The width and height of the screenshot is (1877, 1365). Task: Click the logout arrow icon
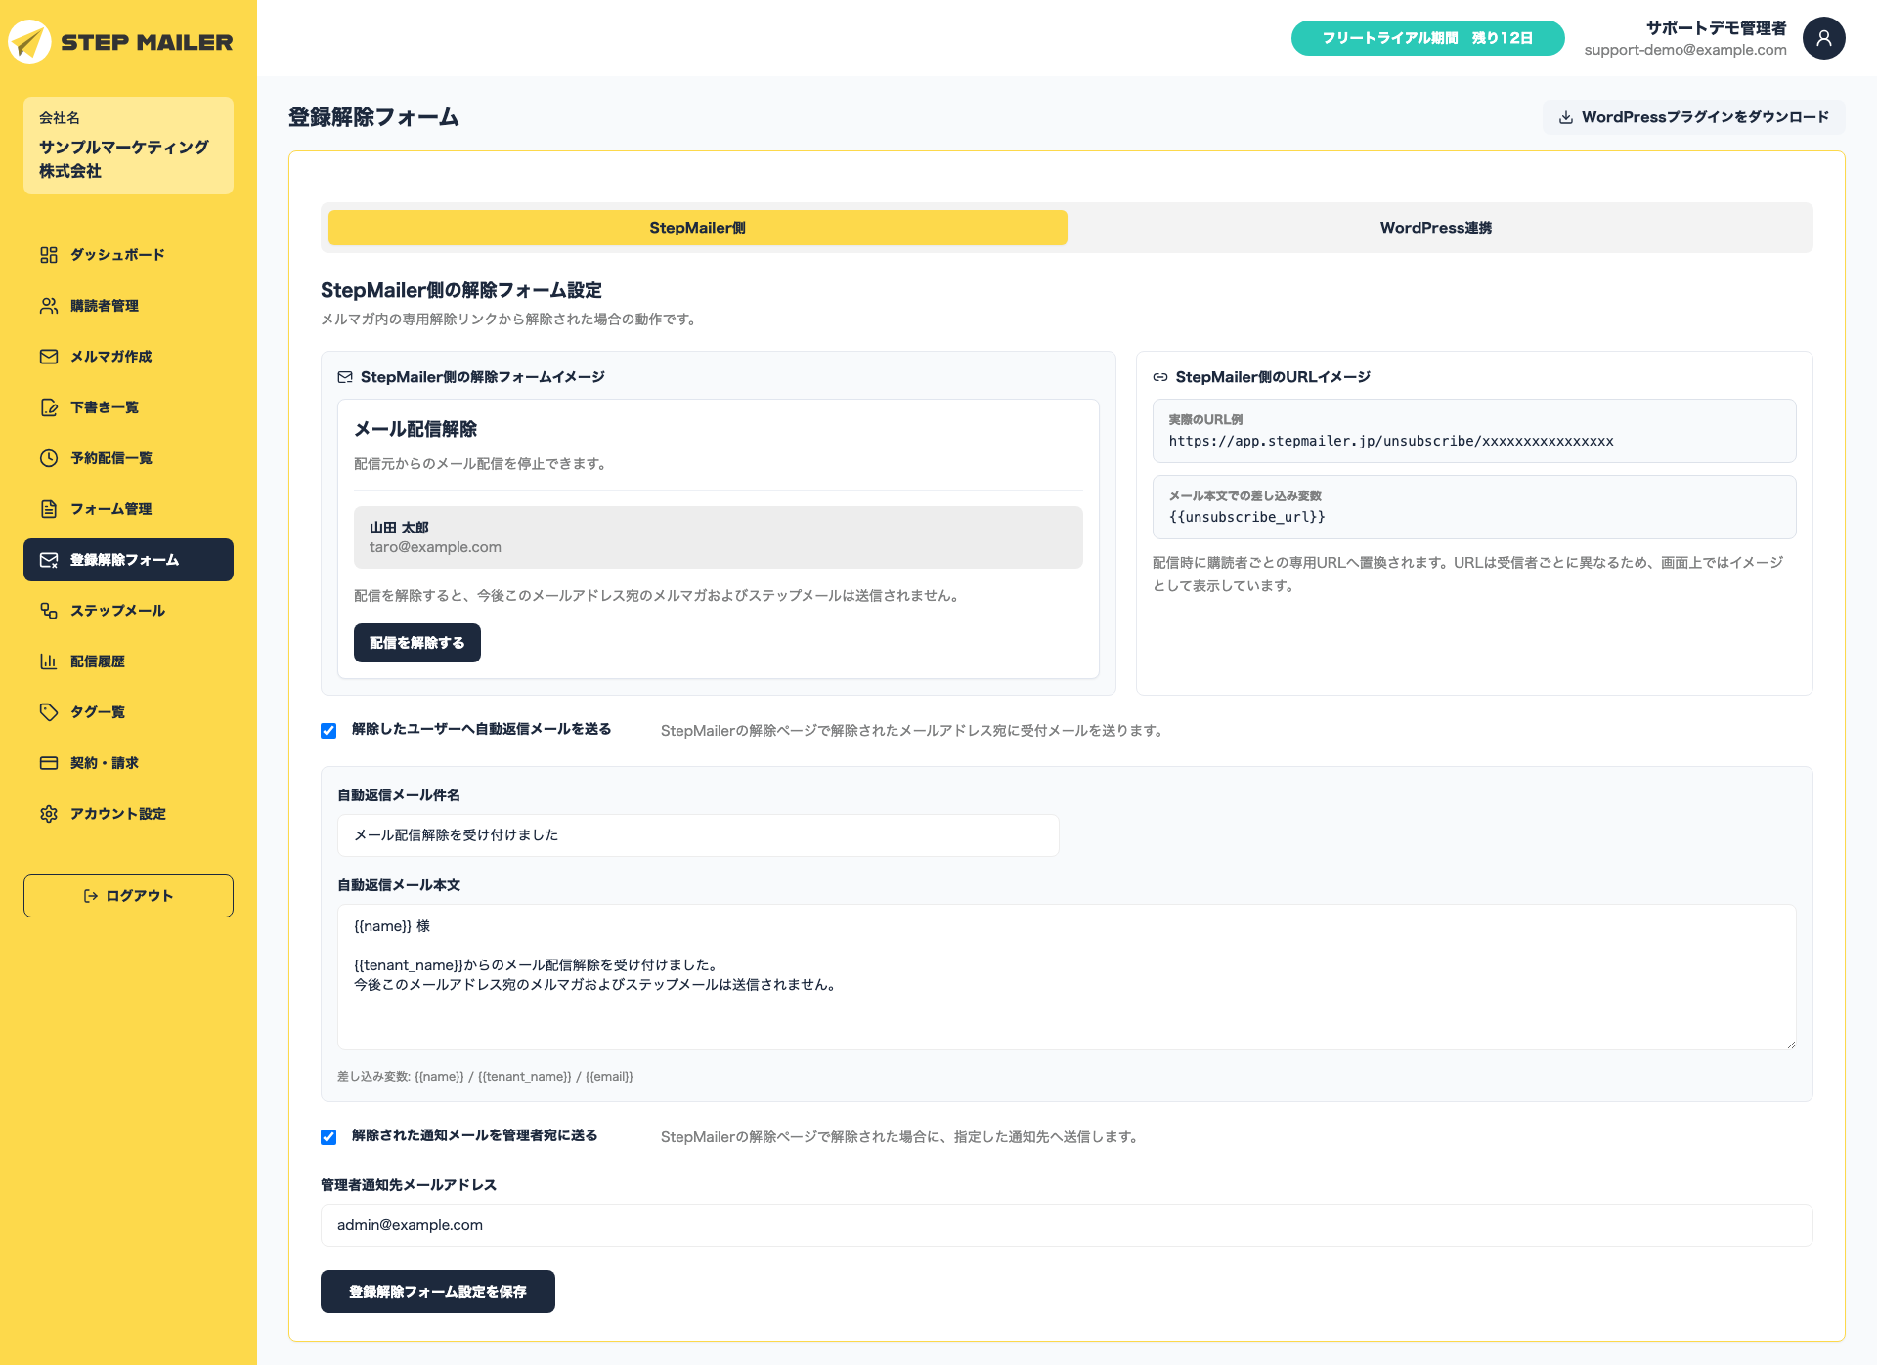tap(91, 896)
